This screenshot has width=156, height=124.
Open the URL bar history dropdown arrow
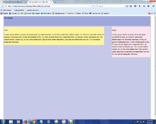pyautogui.click(x=89, y=6)
